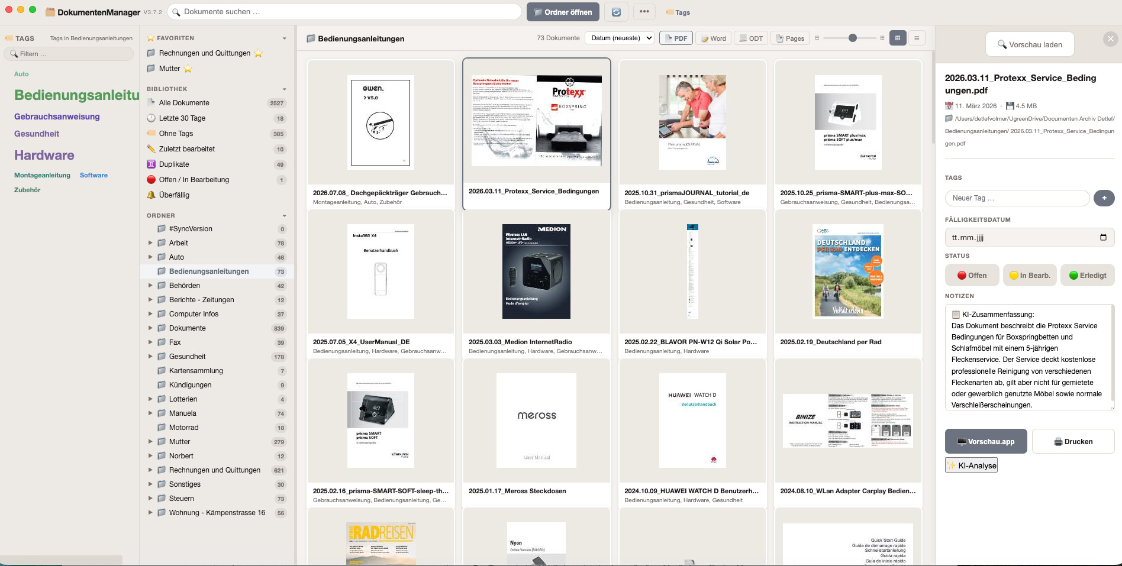This screenshot has width=1122, height=566.
Task: Click the Neuer Tag input field
Action: [1017, 198]
